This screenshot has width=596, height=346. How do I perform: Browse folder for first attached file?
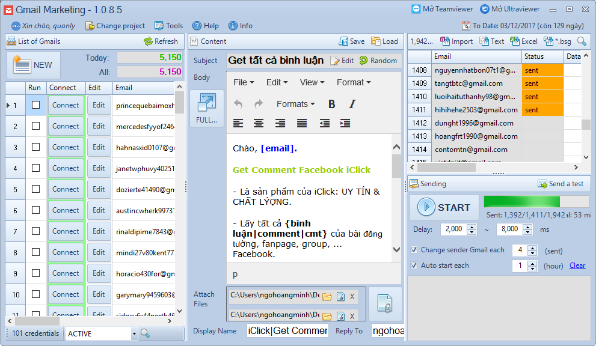point(327,297)
